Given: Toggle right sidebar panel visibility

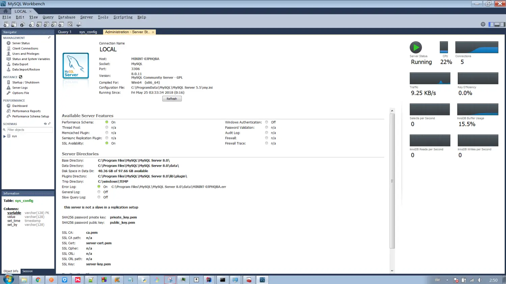Looking at the screenshot, I should 503,24.
